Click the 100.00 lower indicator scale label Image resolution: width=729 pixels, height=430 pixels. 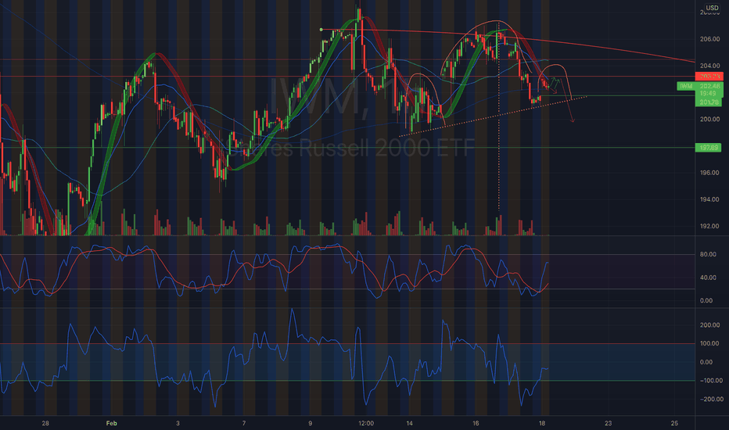click(x=709, y=343)
